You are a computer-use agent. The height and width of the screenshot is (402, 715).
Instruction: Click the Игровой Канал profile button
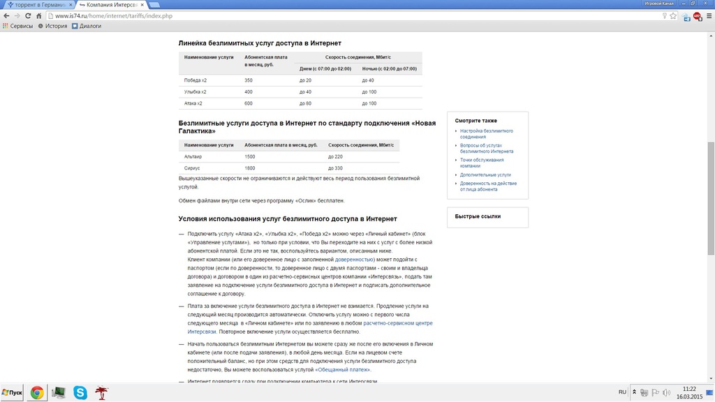(x=659, y=3)
